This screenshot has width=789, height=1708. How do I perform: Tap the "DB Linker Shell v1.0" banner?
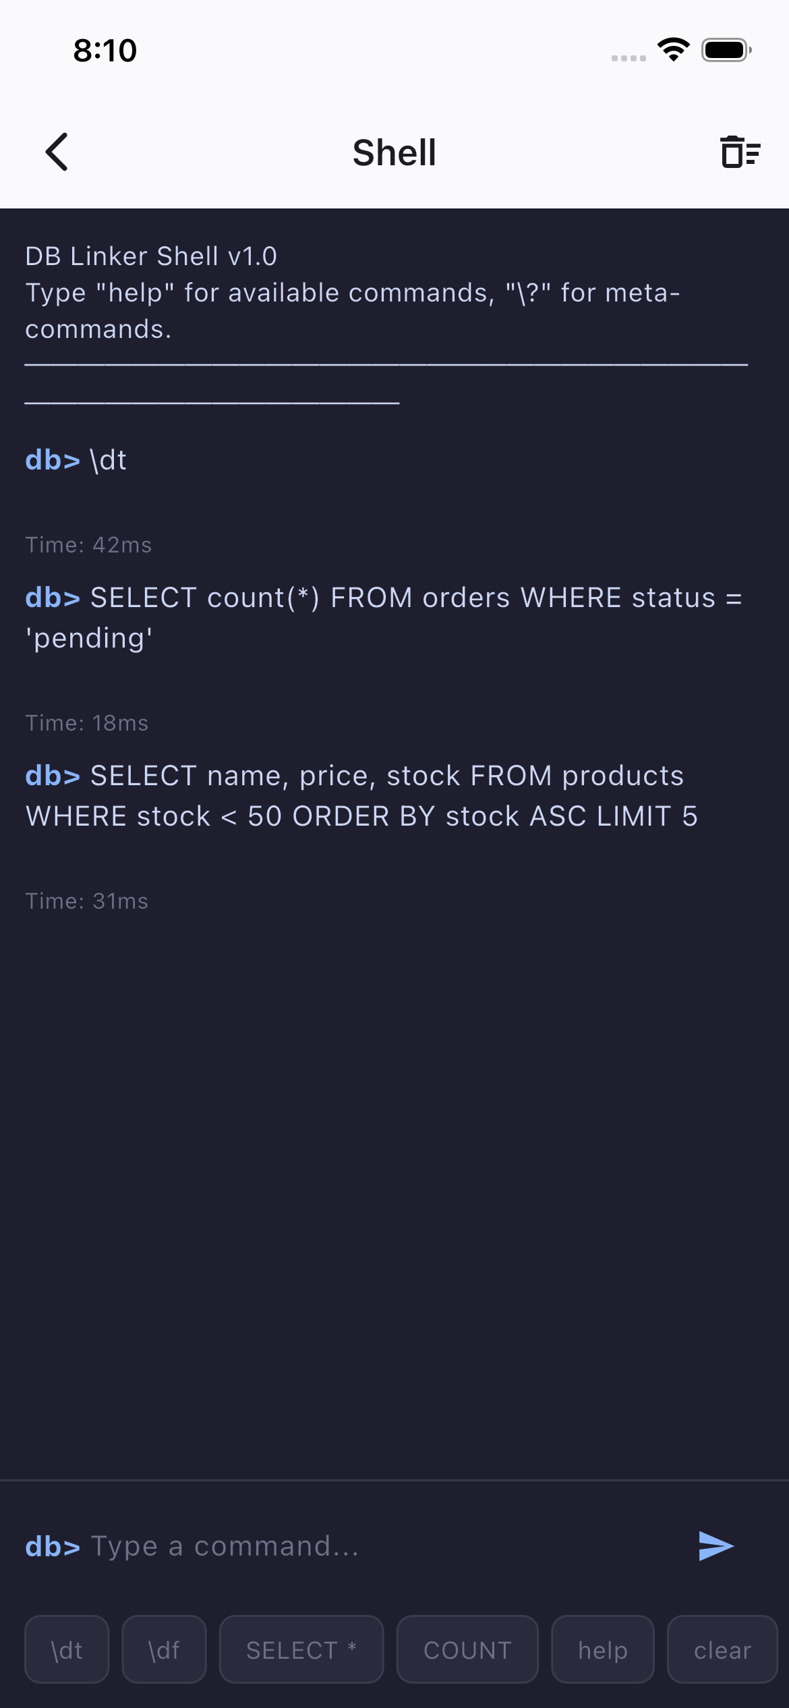(x=151, y=256)
